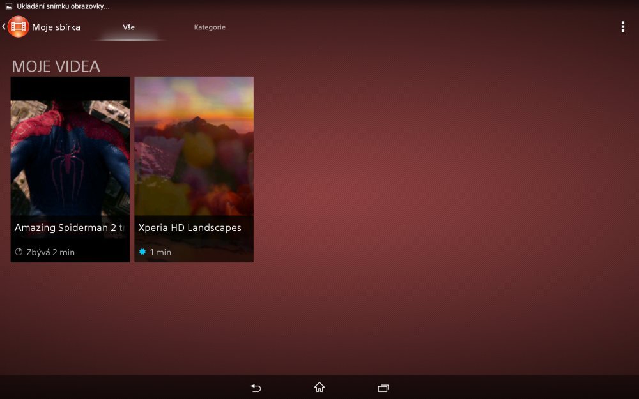The height and width of the screenshot is (399, 639).
Task: Tap the Xperia HD Landscapes title text
Action: 189,228
